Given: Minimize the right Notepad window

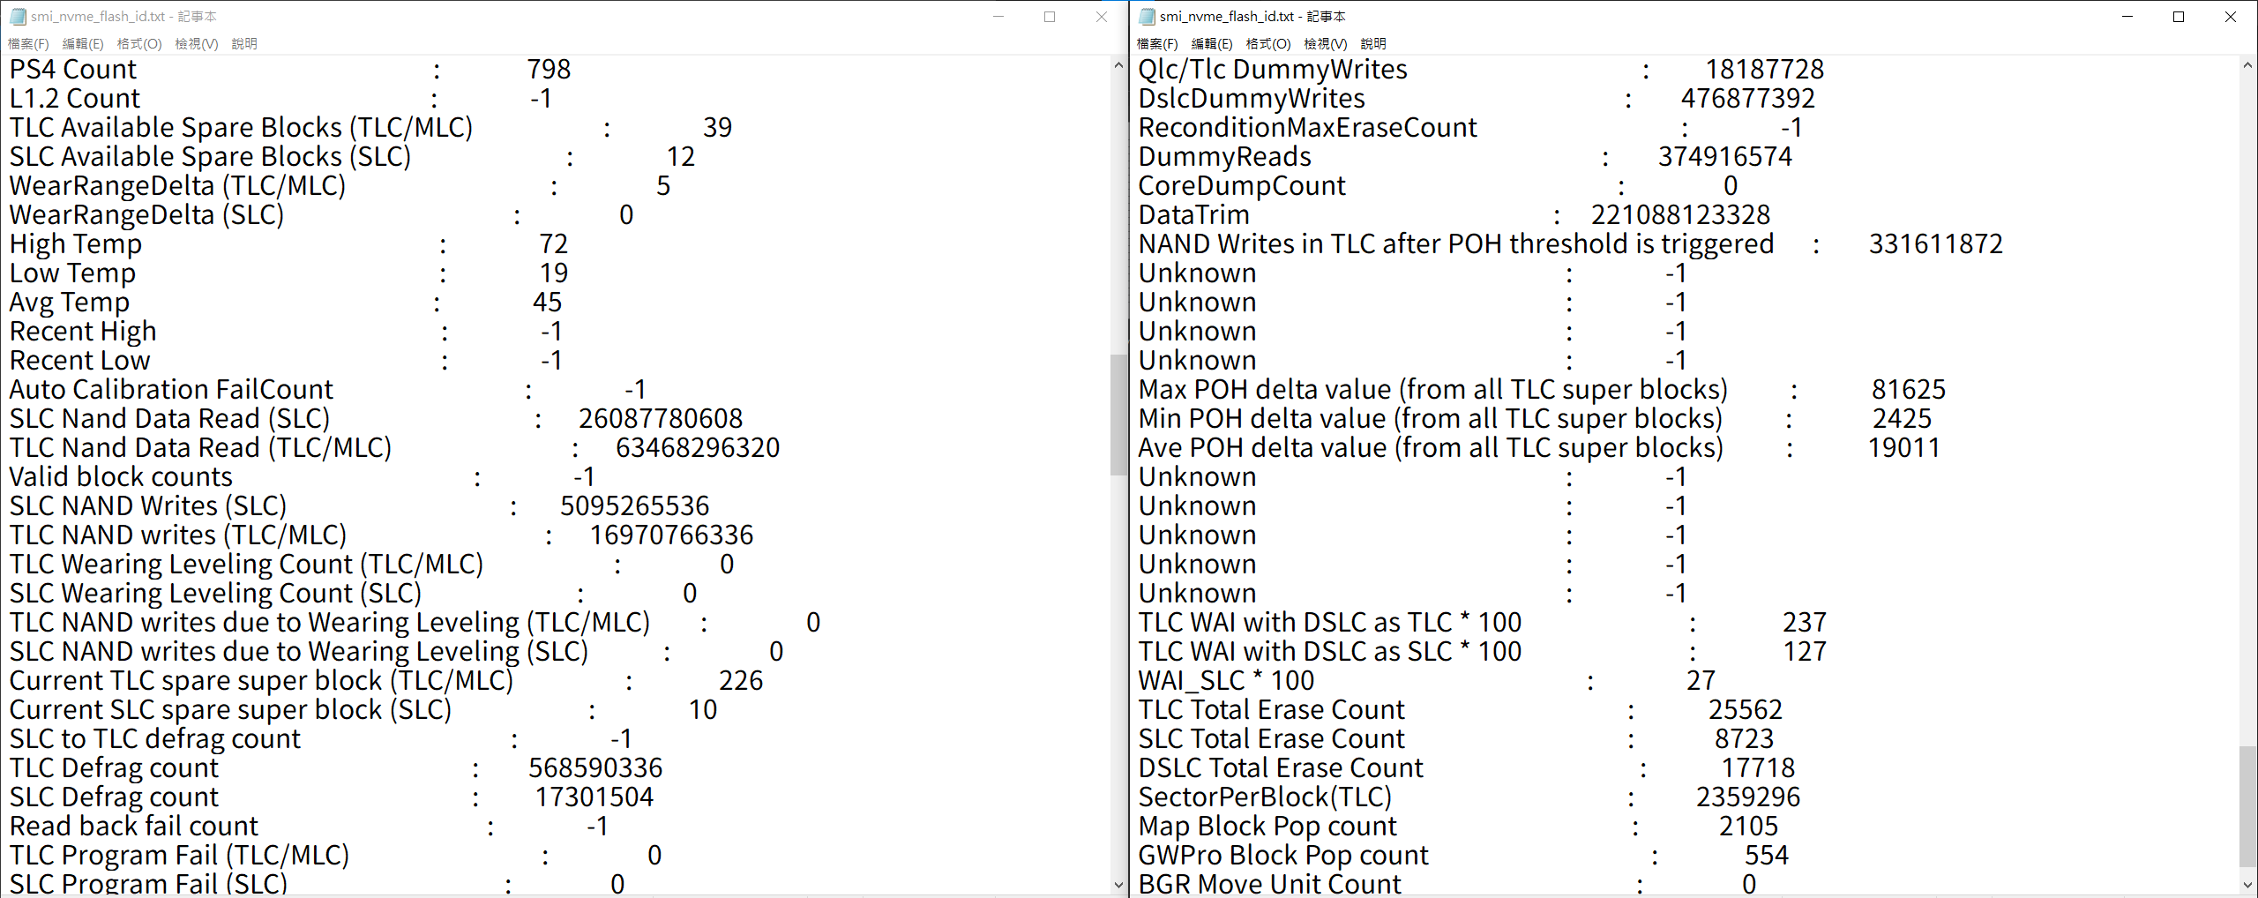Looking at the screenshot, I should click(x=2127, y=17).
